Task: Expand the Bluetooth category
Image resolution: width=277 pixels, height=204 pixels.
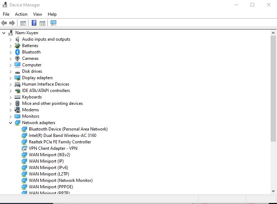Action: 10,52
